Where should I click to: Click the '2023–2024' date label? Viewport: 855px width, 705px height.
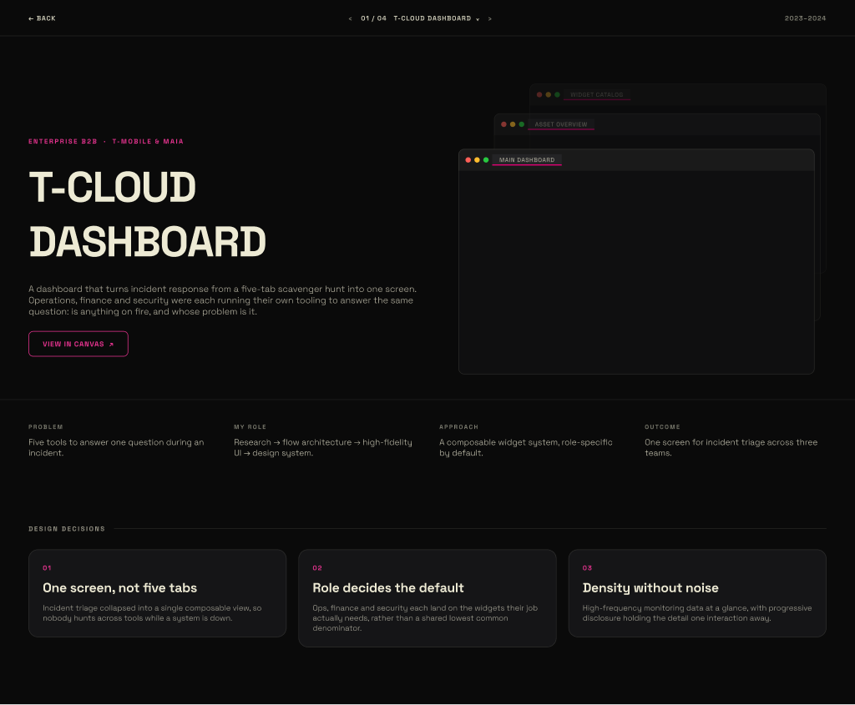tap(806, 18)
